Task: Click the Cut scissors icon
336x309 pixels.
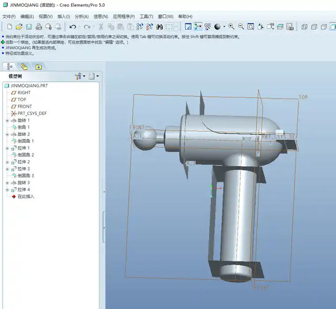Action: tap(101, 27)
